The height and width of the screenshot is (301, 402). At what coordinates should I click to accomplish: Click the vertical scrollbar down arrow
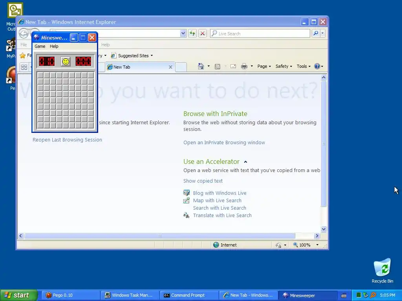(323, 229)
